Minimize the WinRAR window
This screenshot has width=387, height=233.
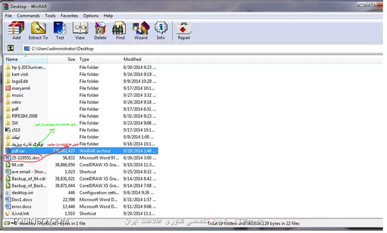[362, 5]
